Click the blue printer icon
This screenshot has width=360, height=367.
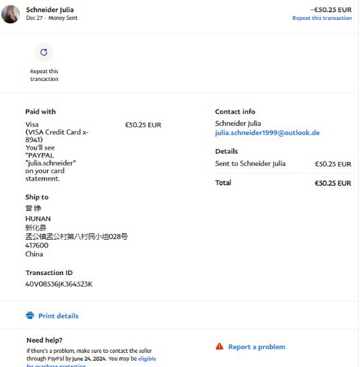(x=30, y=316)
